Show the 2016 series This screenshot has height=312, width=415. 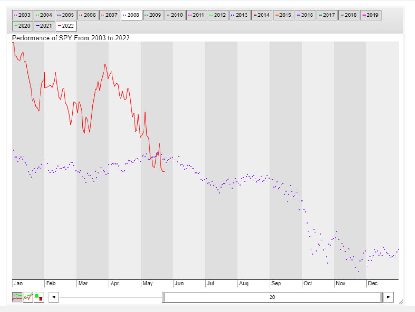[305, 15]
